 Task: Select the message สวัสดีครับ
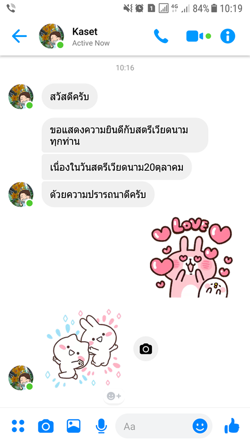pyautogui.click(x=69, y=97)
